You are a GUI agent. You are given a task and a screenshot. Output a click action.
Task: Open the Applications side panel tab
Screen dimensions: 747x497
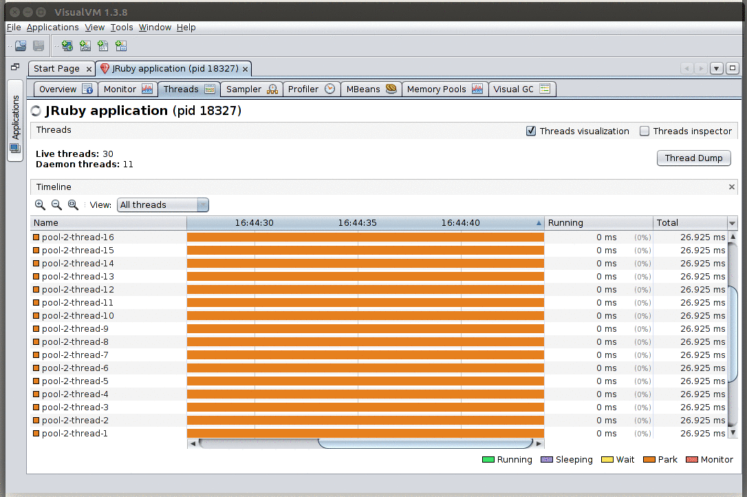click(15, 121)
